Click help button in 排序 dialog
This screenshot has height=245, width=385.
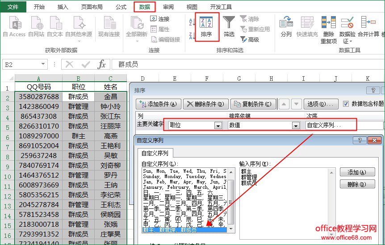click(373, 90)
